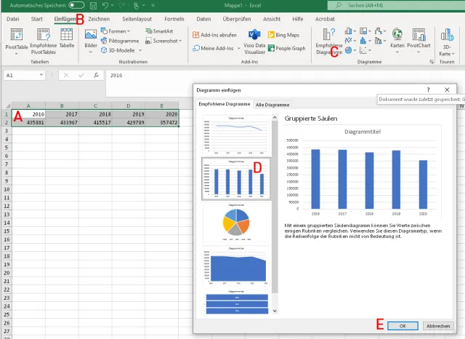Switch to the Alle Diagramme tab

272,105
